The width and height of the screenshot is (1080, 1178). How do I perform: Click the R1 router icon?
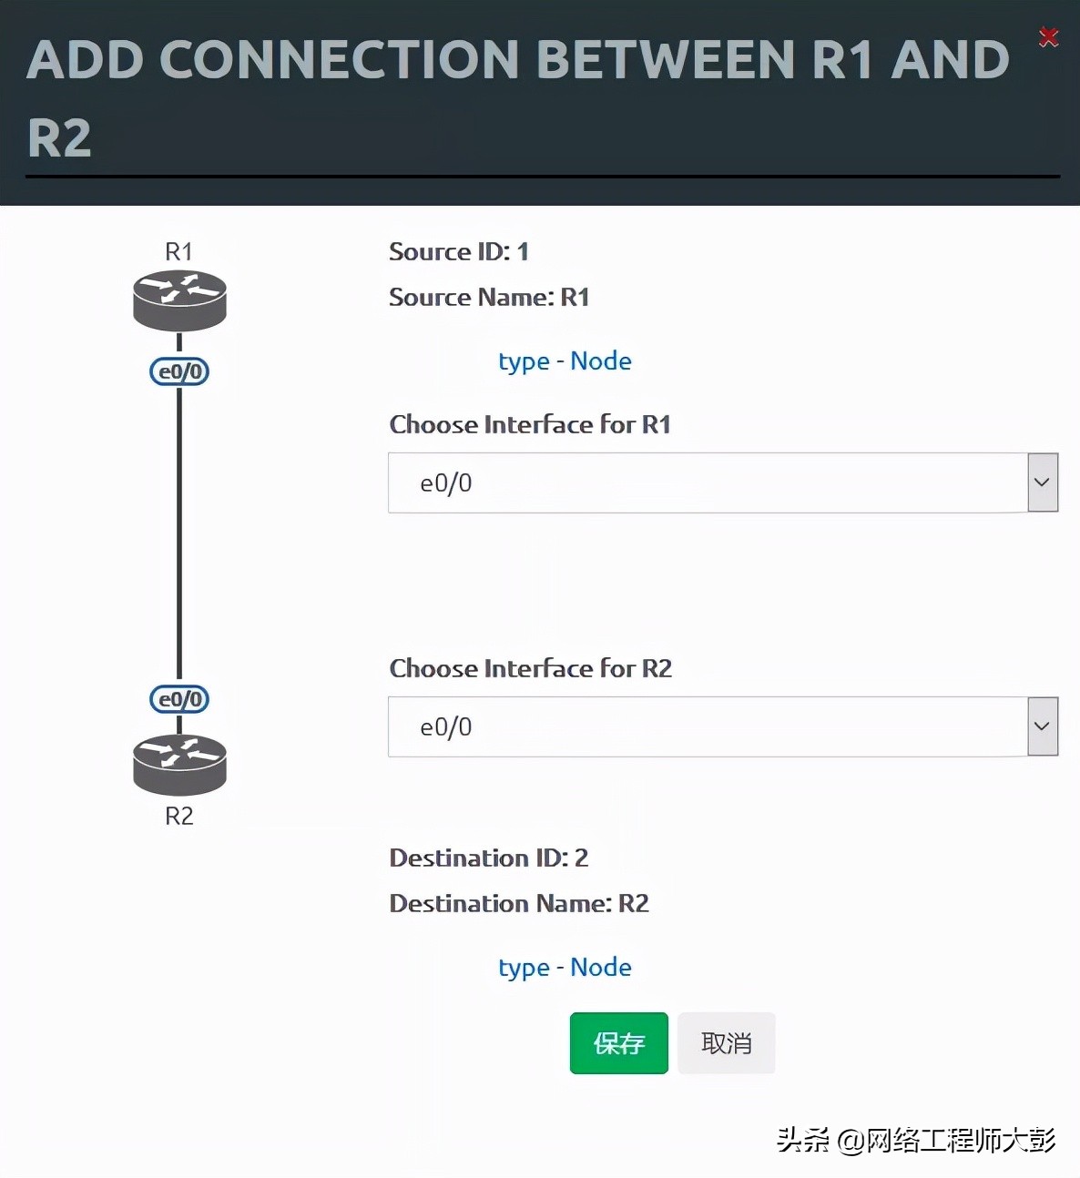(179, 300)
